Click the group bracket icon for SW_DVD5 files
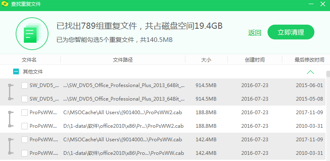The width and height of the screenshot is (330, 161). point(11,92)
